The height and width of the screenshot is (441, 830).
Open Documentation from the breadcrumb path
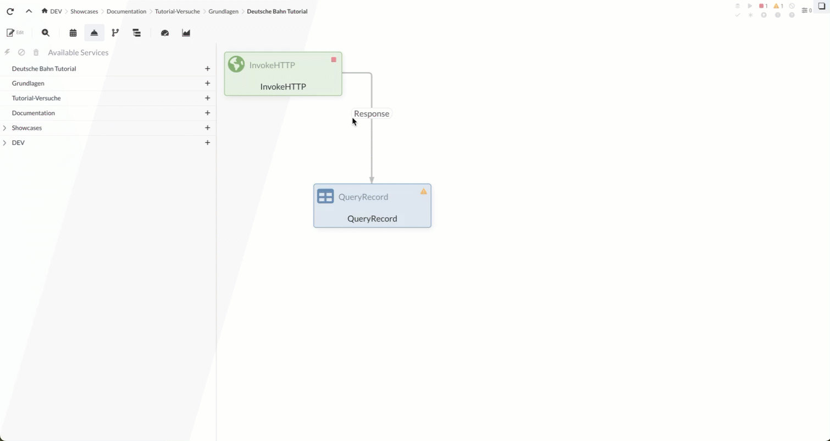point(126,11)
